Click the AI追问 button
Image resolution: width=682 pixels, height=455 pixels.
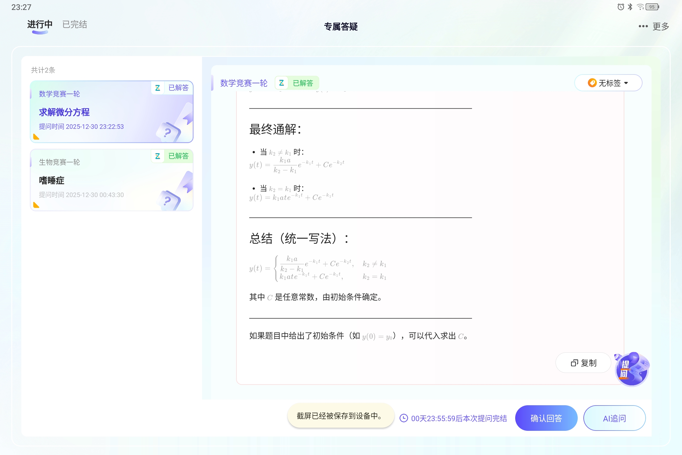tap(614, 418)
